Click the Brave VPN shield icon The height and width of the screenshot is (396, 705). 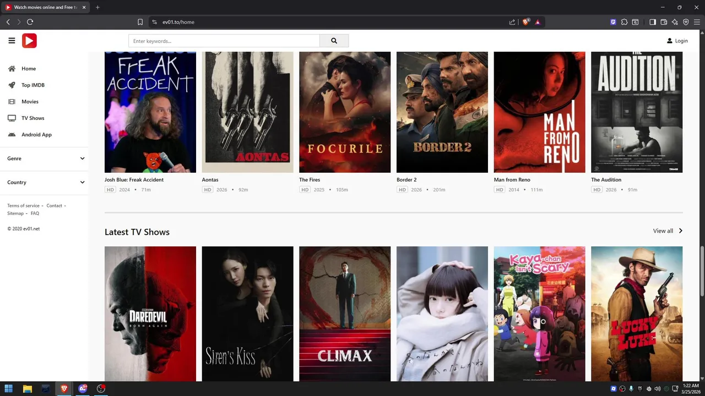click(x=686, y=22)
